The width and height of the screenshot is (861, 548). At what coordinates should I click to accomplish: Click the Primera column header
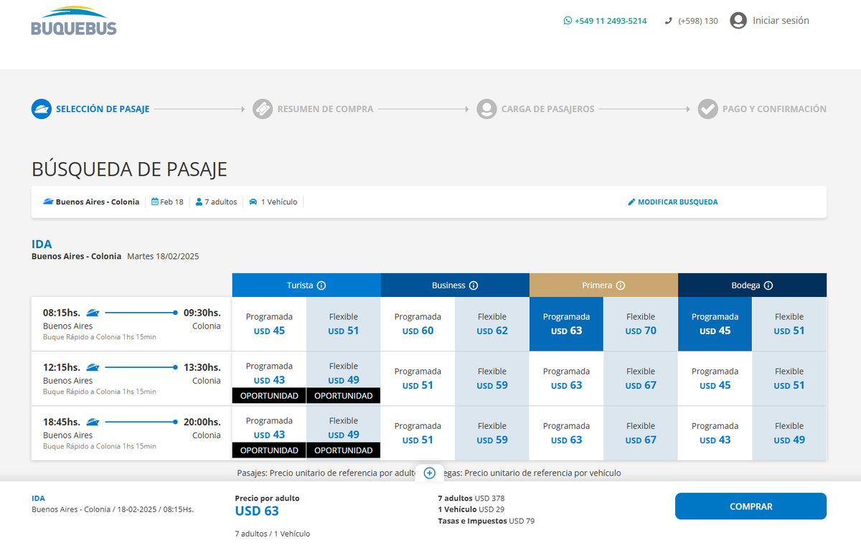coord(603,285)
